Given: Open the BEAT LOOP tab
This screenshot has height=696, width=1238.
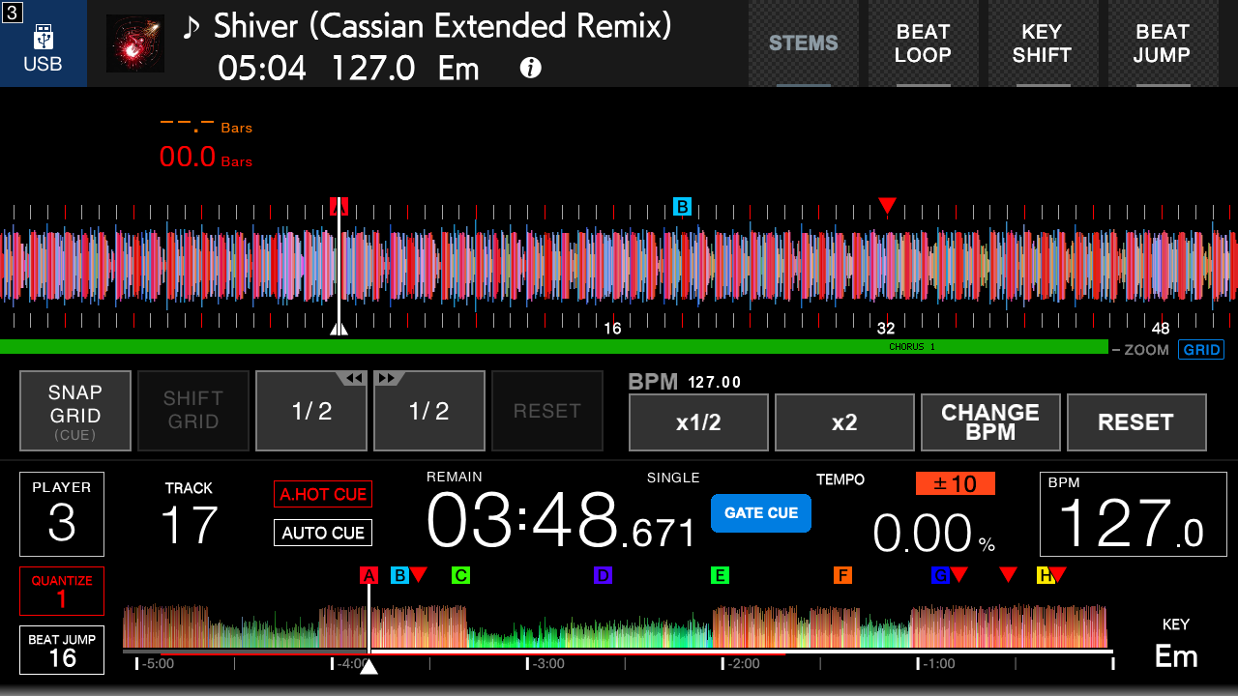Looking at the screenshot, I should (923, 43).
